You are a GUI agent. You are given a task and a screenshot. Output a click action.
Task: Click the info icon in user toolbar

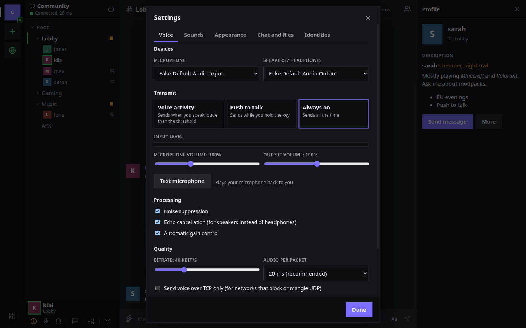[x=34, y=321]
